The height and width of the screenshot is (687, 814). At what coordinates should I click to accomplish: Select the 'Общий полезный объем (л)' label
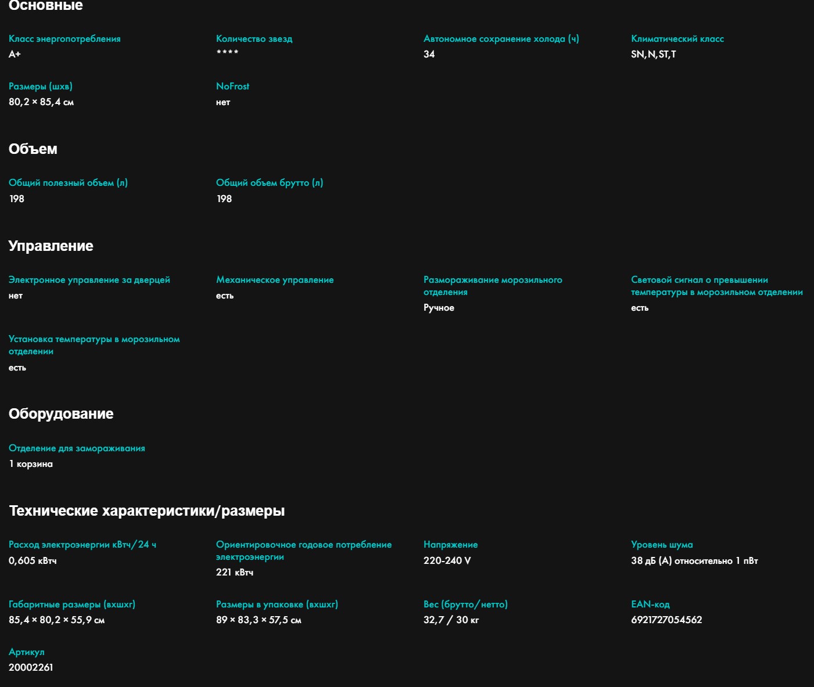point(68,183)
